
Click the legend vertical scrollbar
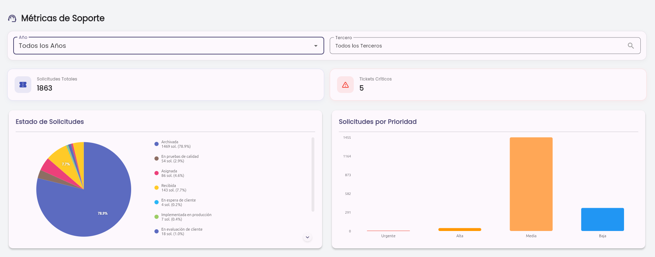pos(313,174)
